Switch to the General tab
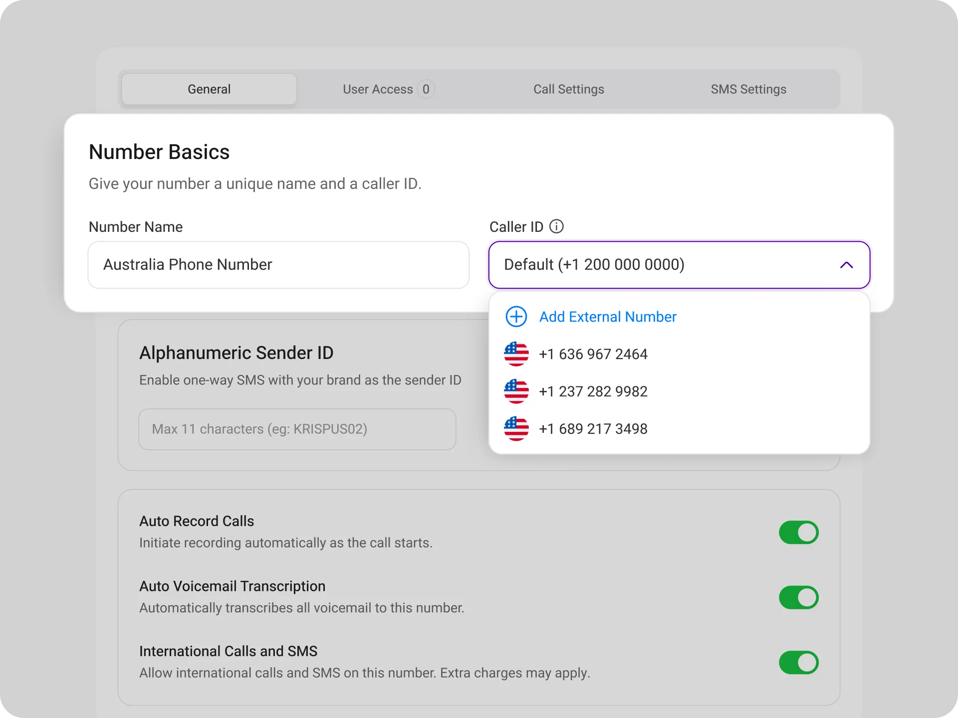Viewport: 958px width, 718px height. coord(209,89)
